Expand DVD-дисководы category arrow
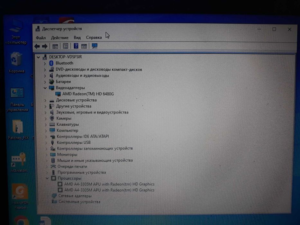The width and height of the screenshot is (300, 225). pos(45,70)
